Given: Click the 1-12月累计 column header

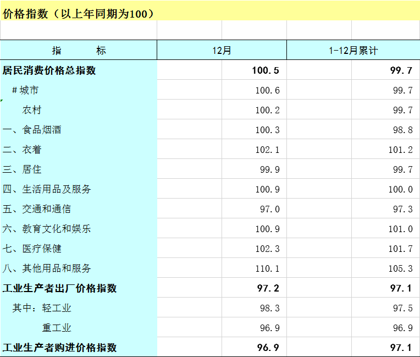Looking at the screenshot, I should pyautogui.click(x=353, y=51).
